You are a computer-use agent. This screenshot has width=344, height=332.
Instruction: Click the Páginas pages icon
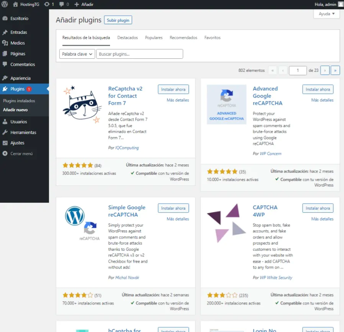pos(5,54)
